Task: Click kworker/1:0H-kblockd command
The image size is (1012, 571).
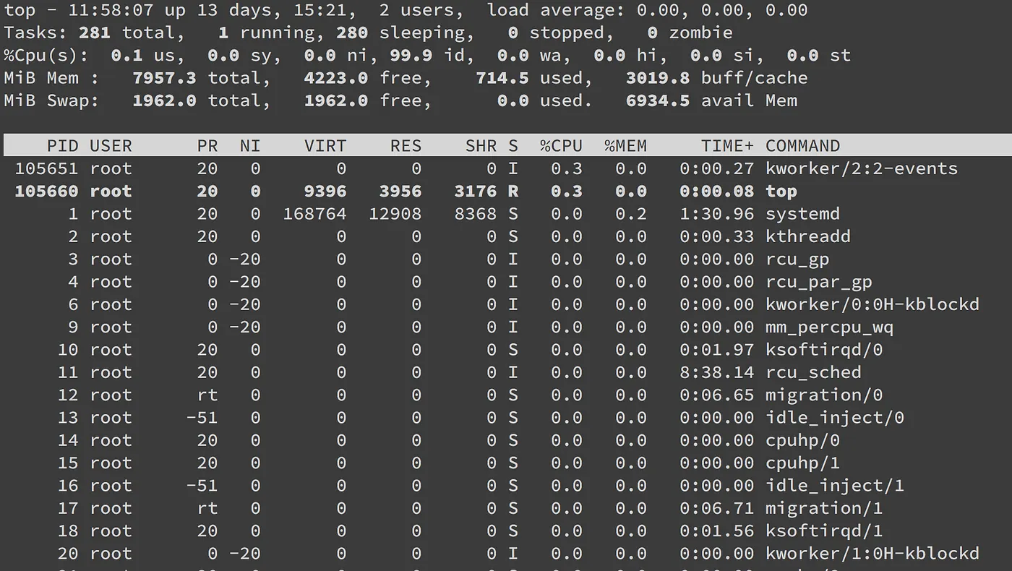Action: click(872, 554)
